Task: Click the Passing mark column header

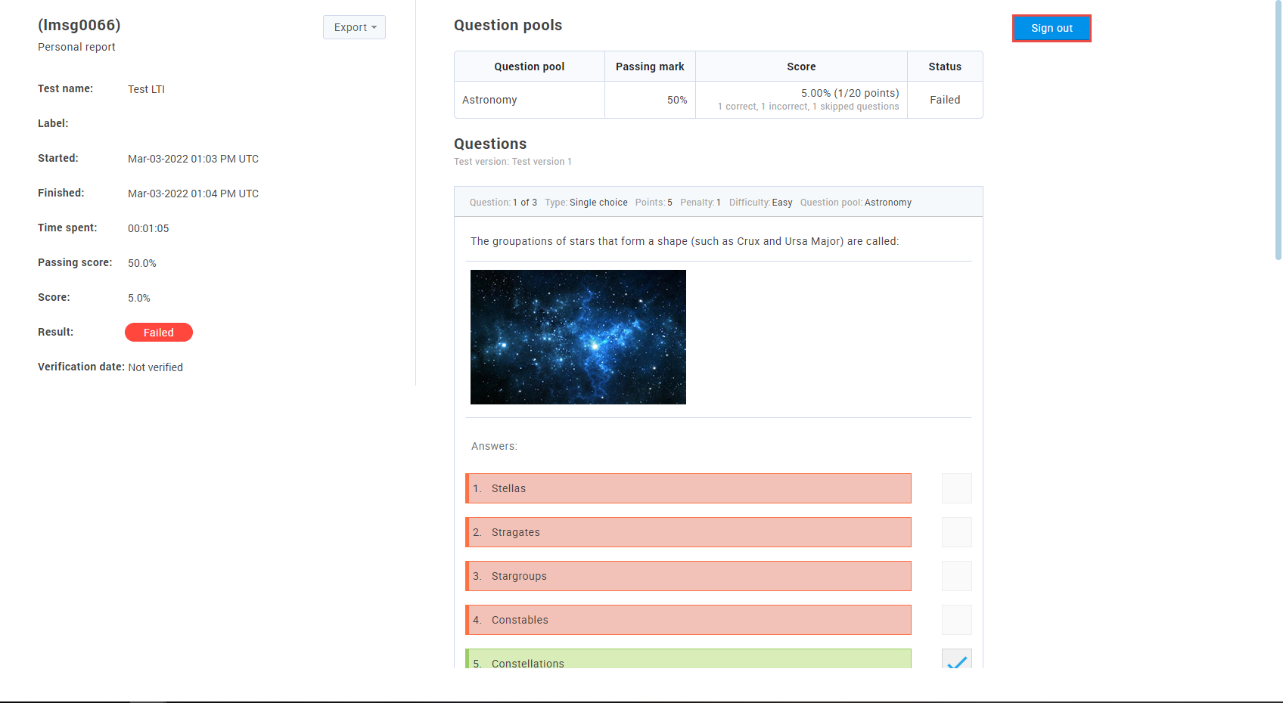Action: tap(650, 67)
